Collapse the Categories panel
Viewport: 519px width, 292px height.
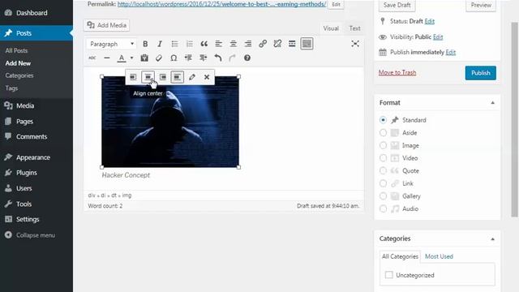tap(492, 238)
